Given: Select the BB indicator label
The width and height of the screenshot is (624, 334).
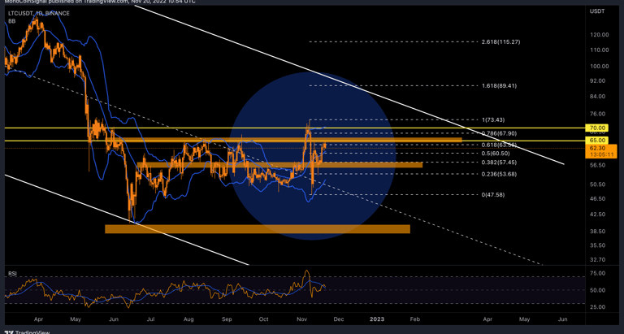Looking at the screenshot, I should pyautogui.click(x=12, y=21).
